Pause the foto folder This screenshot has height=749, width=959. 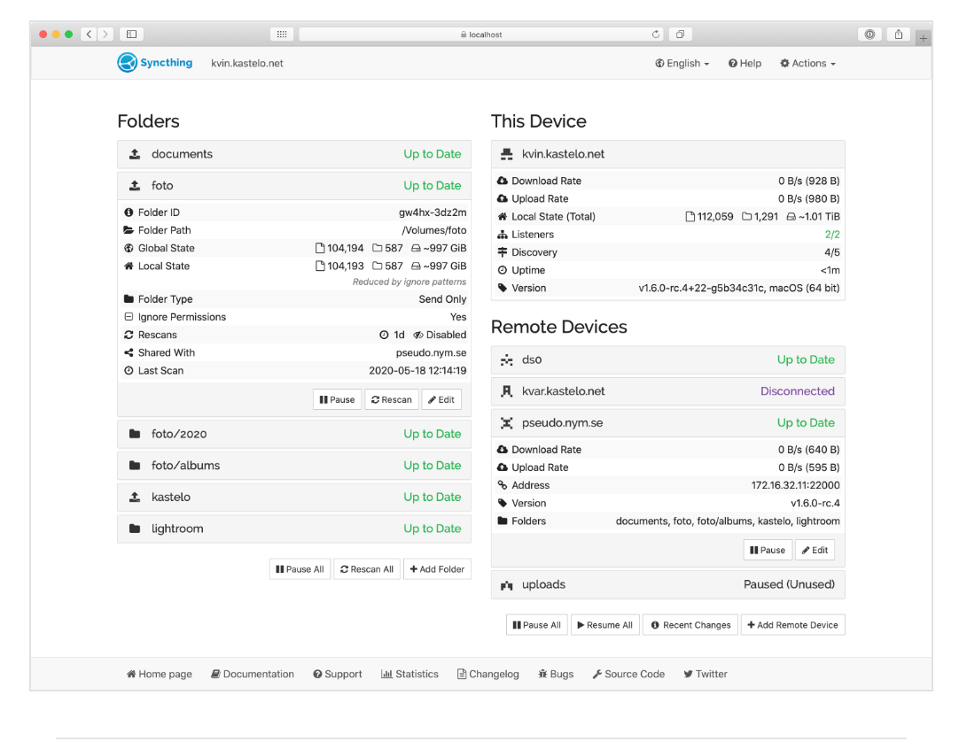tap(337, 399)
